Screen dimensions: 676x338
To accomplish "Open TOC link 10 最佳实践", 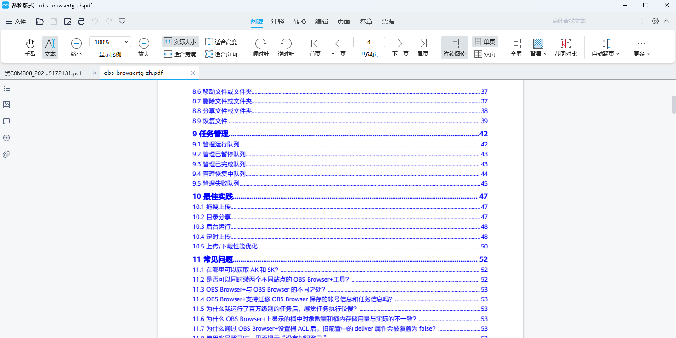I will (340, 197).
